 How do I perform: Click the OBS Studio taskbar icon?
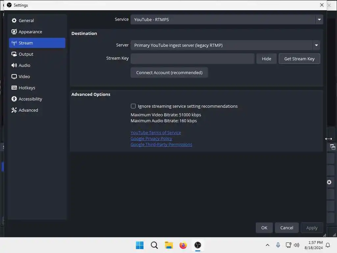(198, 245)
